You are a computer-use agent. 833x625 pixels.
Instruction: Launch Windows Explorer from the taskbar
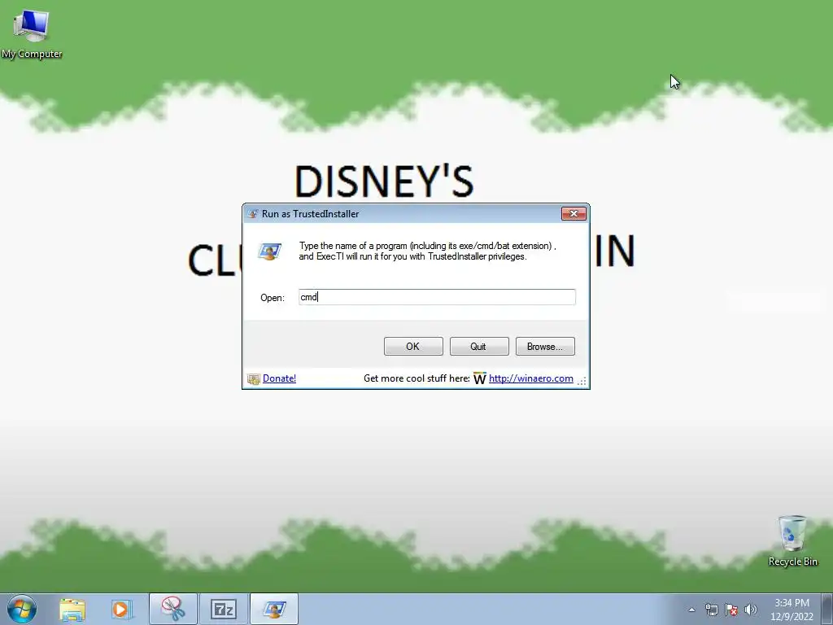[x=72, y=610]
